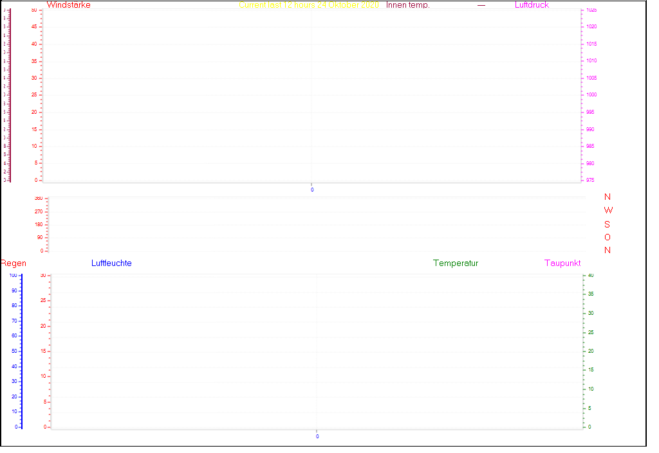Image resolution: width=659 pixels, height=453 pixels.
Task: Click the magenta Taupunkt label
Action: [x=562, y=263]
